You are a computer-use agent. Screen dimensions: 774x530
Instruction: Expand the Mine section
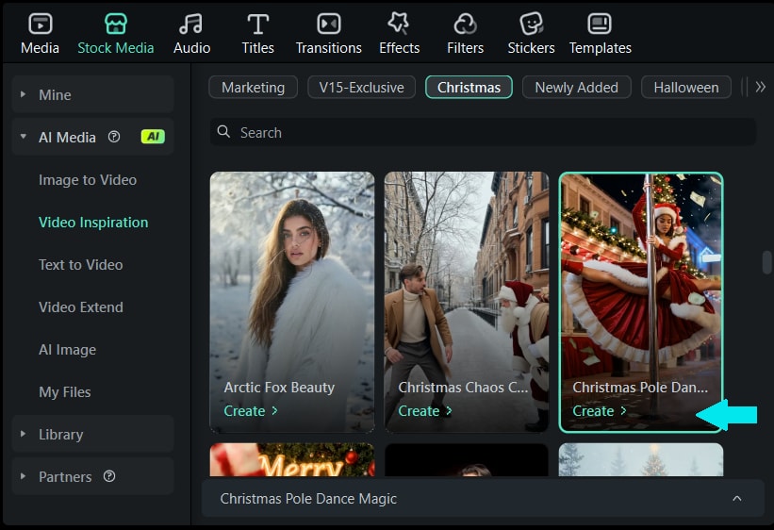coord(23,94)
